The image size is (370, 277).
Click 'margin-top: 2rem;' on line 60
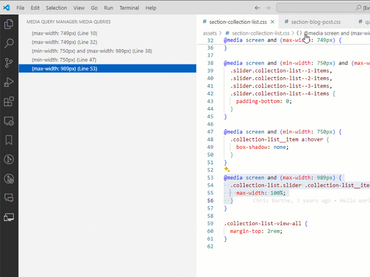[x=256, y=231]
